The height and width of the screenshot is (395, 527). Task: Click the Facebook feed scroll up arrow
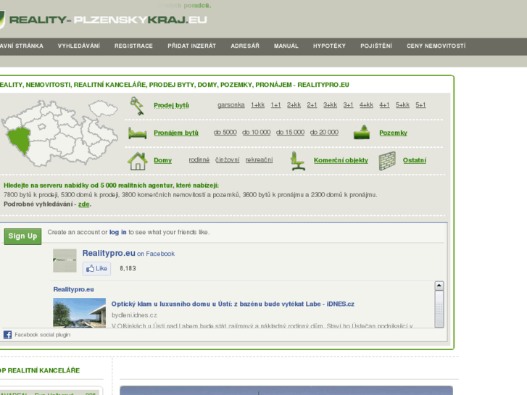pyautogui.click(x=439, y=286)
